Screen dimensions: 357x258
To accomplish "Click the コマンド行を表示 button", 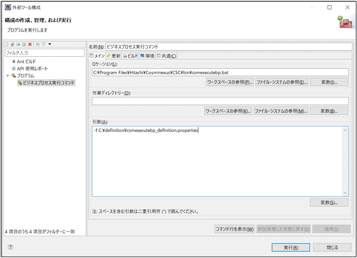I will coord(234,229).
